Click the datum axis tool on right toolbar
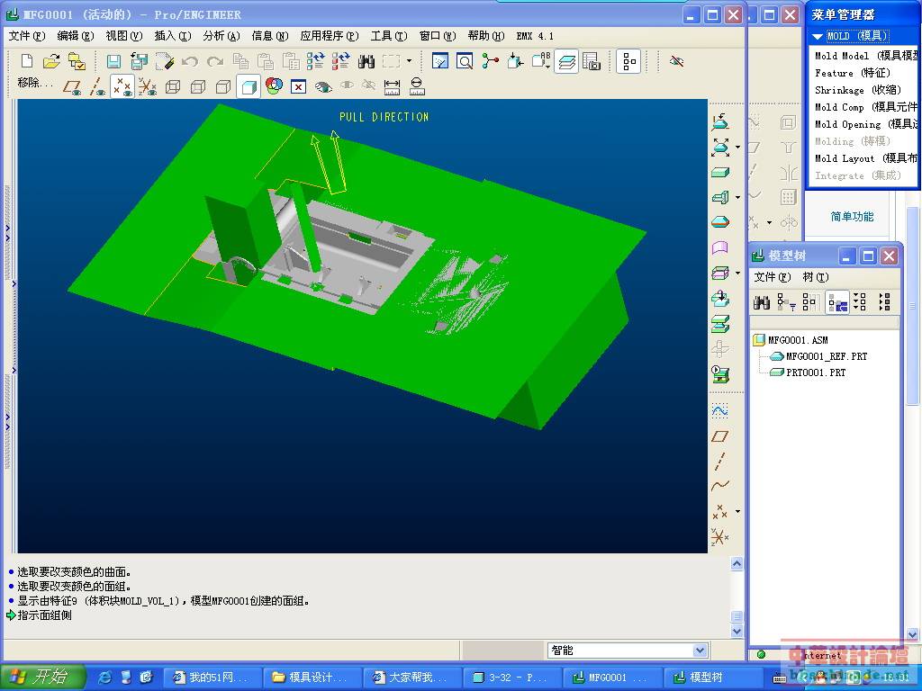 [x=720, y=462]
